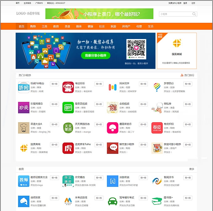Focus the 小程序 search input field
Viewport: 213px width, 211px height.
tap(176, 14)
